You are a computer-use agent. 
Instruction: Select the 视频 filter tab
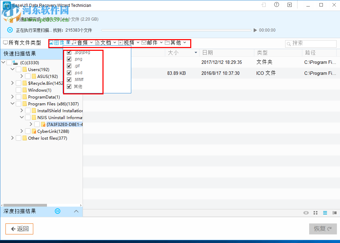[x=130, y=43]
